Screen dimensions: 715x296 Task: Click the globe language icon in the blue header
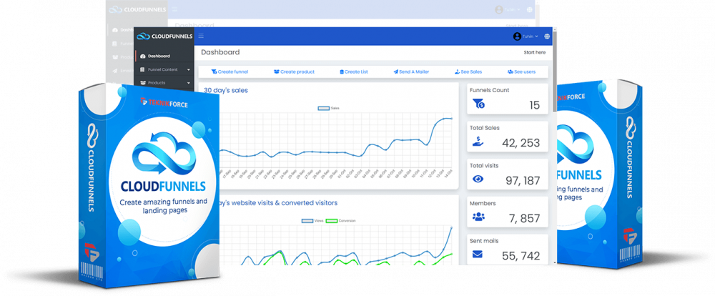547,36
